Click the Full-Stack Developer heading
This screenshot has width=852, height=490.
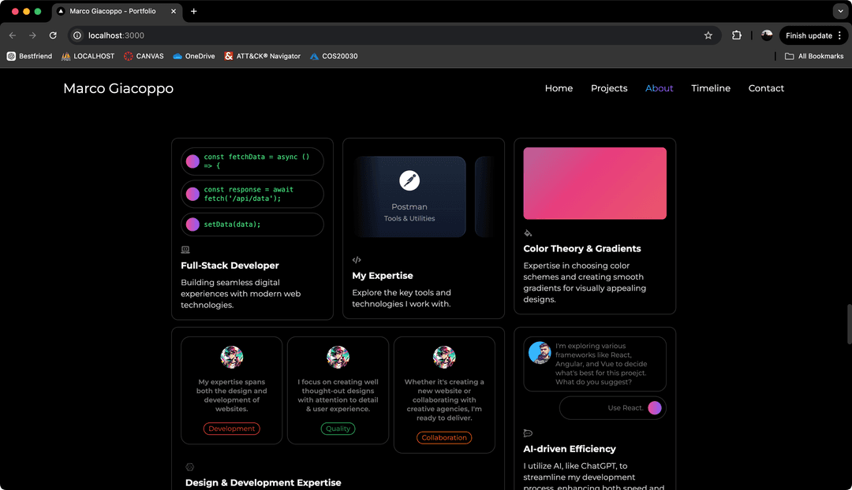tap(230, 265)
